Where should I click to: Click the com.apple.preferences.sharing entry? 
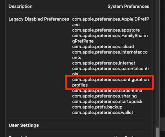pos(104,96)
